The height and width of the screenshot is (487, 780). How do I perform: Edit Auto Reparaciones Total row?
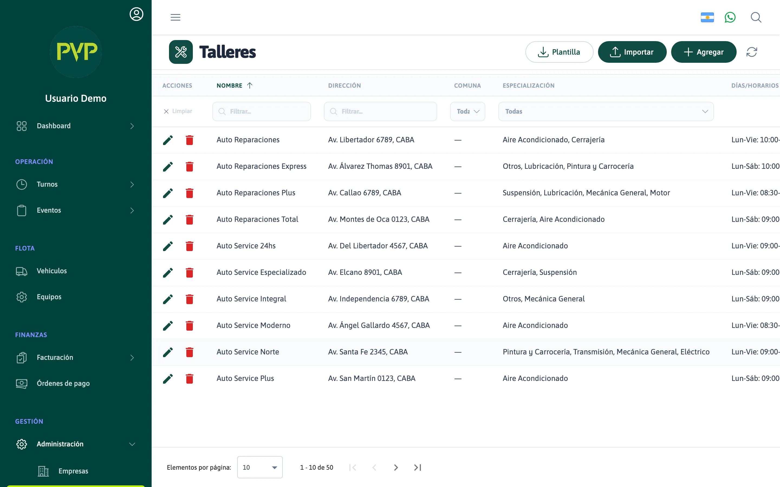[168, 219]
